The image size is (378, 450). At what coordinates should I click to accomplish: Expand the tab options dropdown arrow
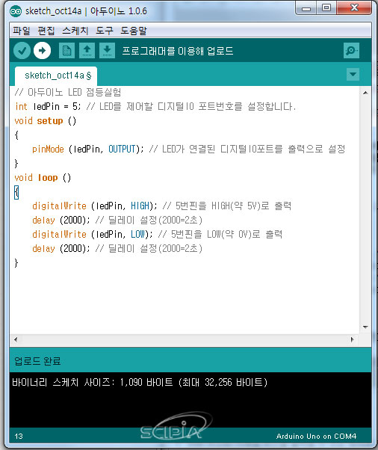point(353,75)
